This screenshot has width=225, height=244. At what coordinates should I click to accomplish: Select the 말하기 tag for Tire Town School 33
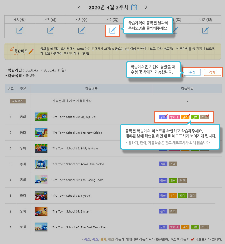pyautogui.click(x=174, y=117)
